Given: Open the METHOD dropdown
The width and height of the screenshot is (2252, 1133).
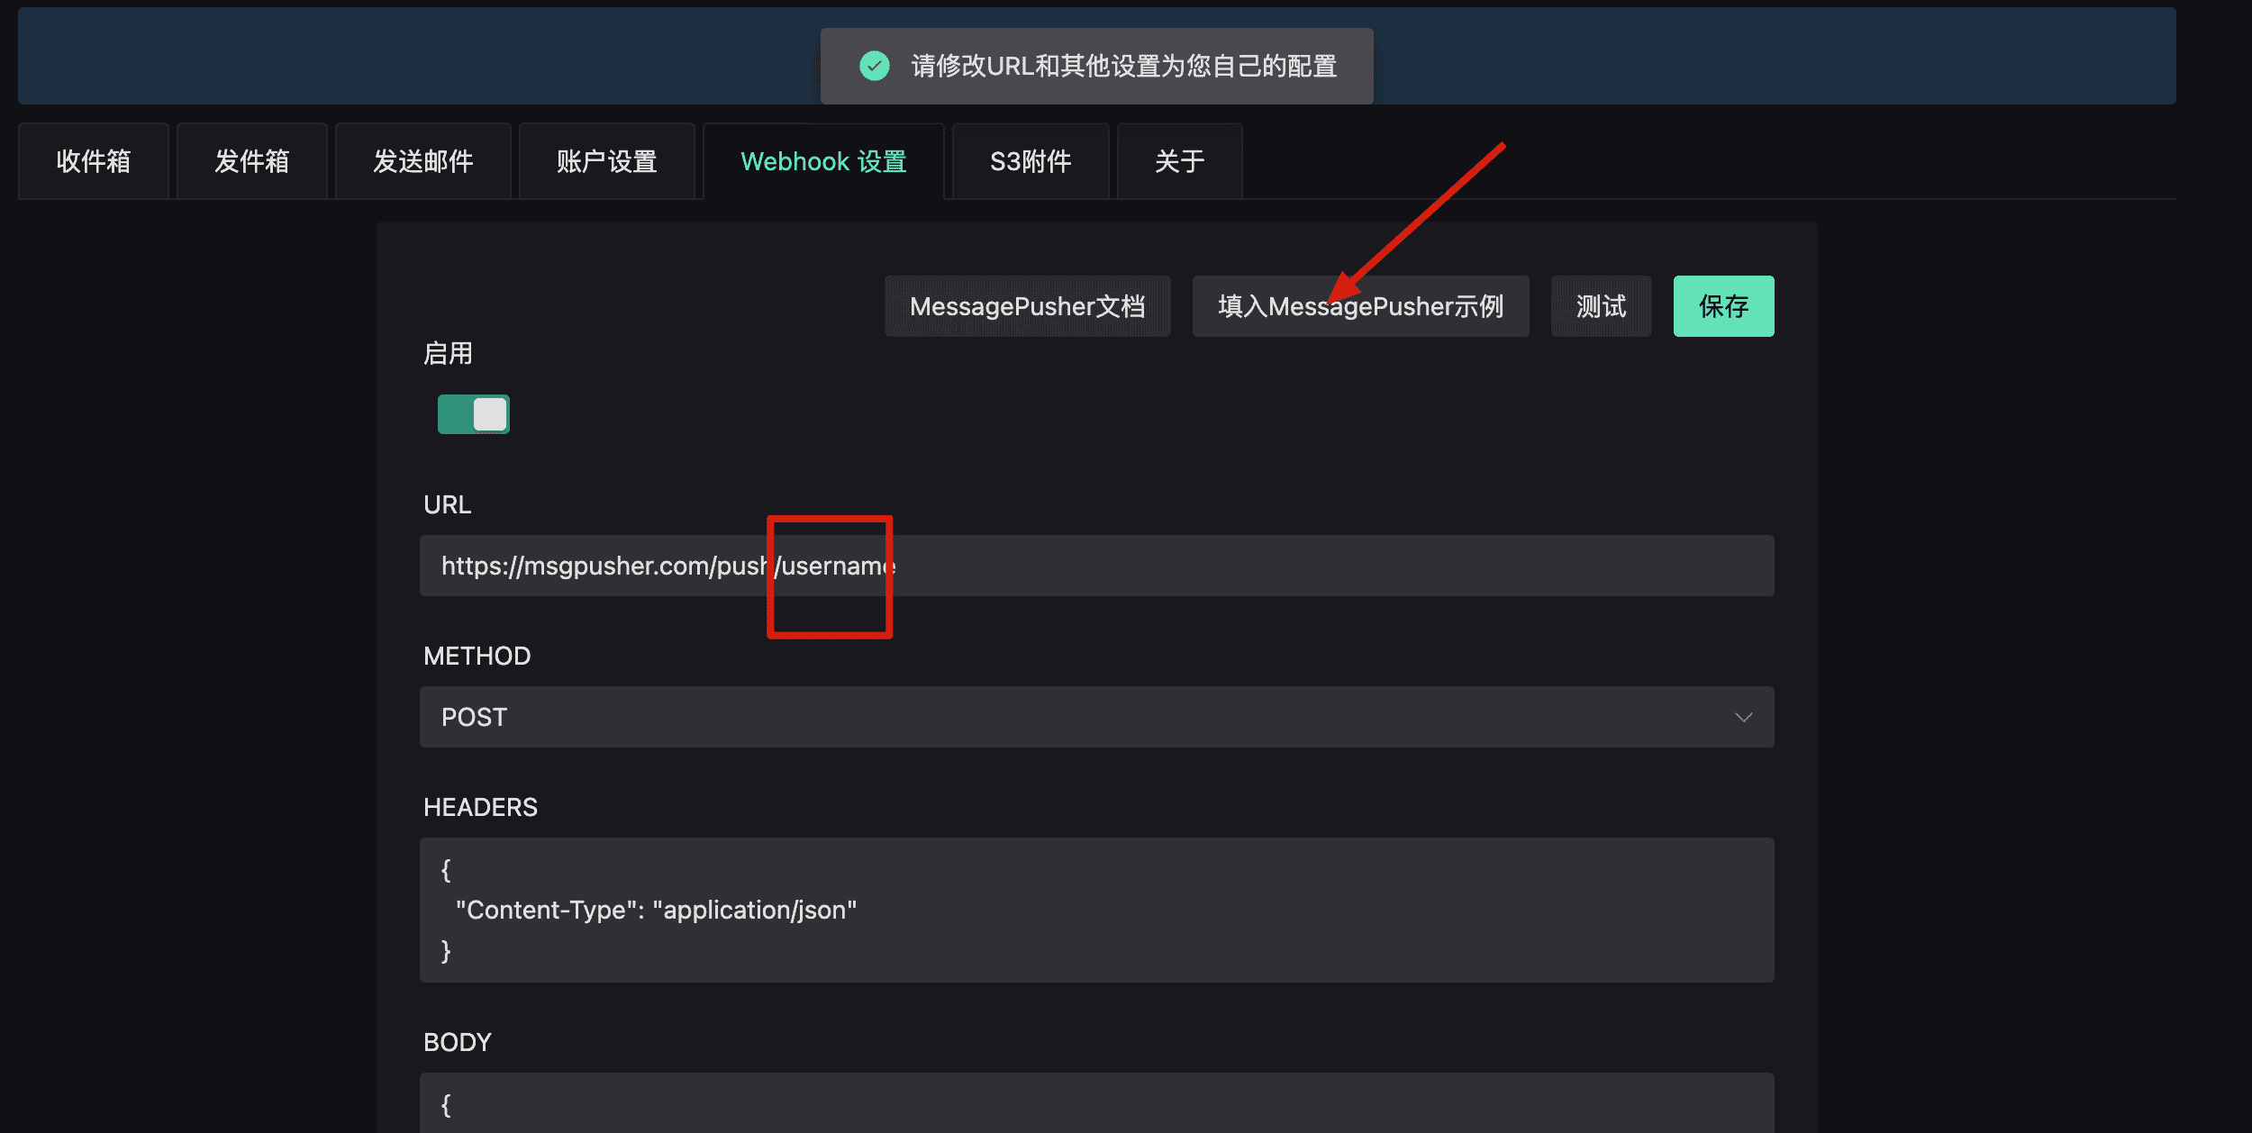Looking at the screenshot, I should click(x=1095, y=716).
